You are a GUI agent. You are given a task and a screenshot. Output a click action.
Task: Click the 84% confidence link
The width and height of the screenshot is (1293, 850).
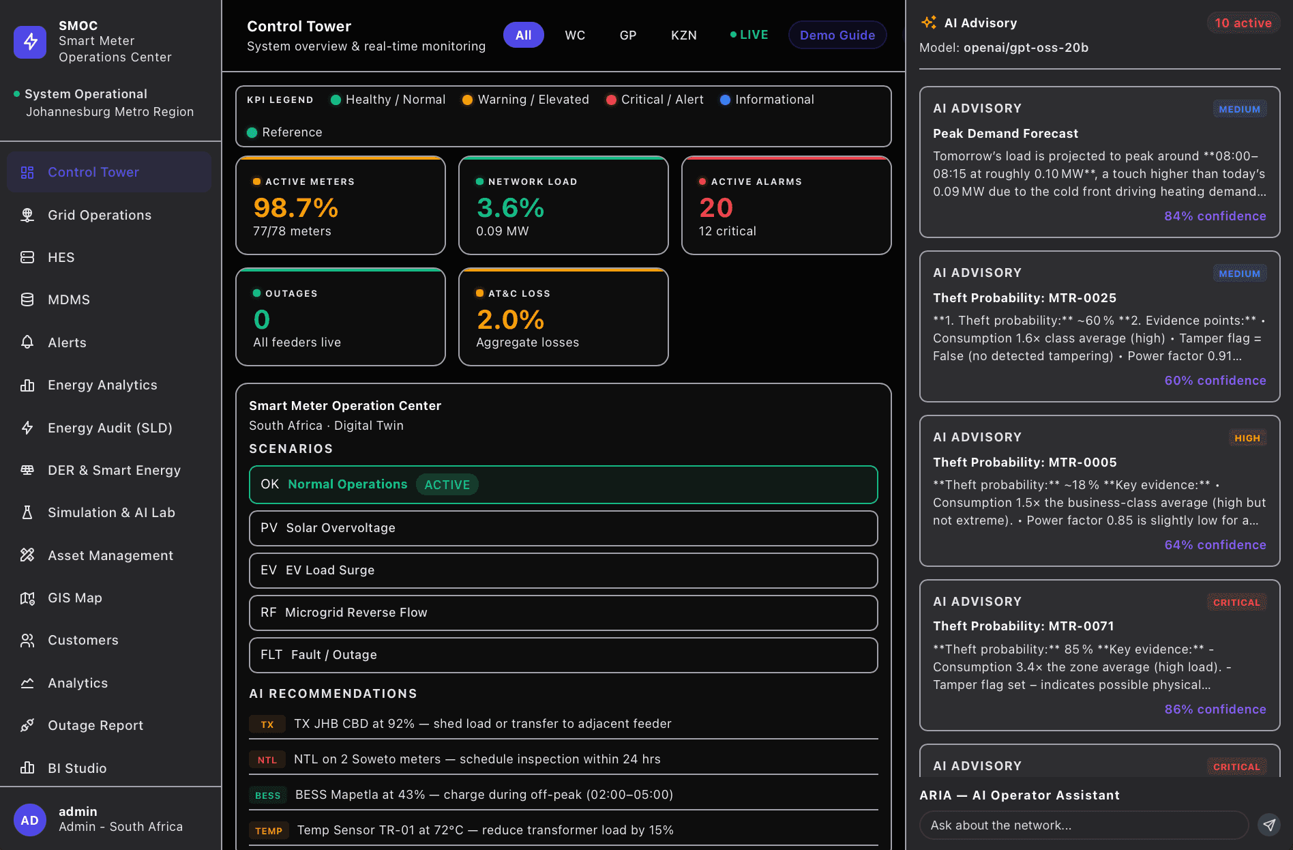(1215, 216)
